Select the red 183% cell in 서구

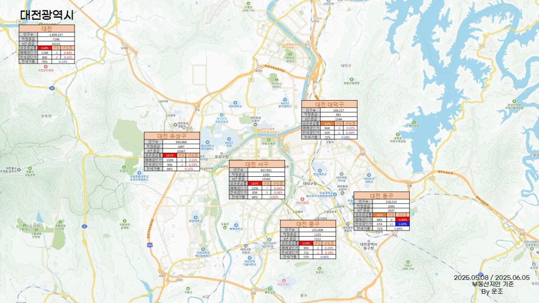click(254, 183)
